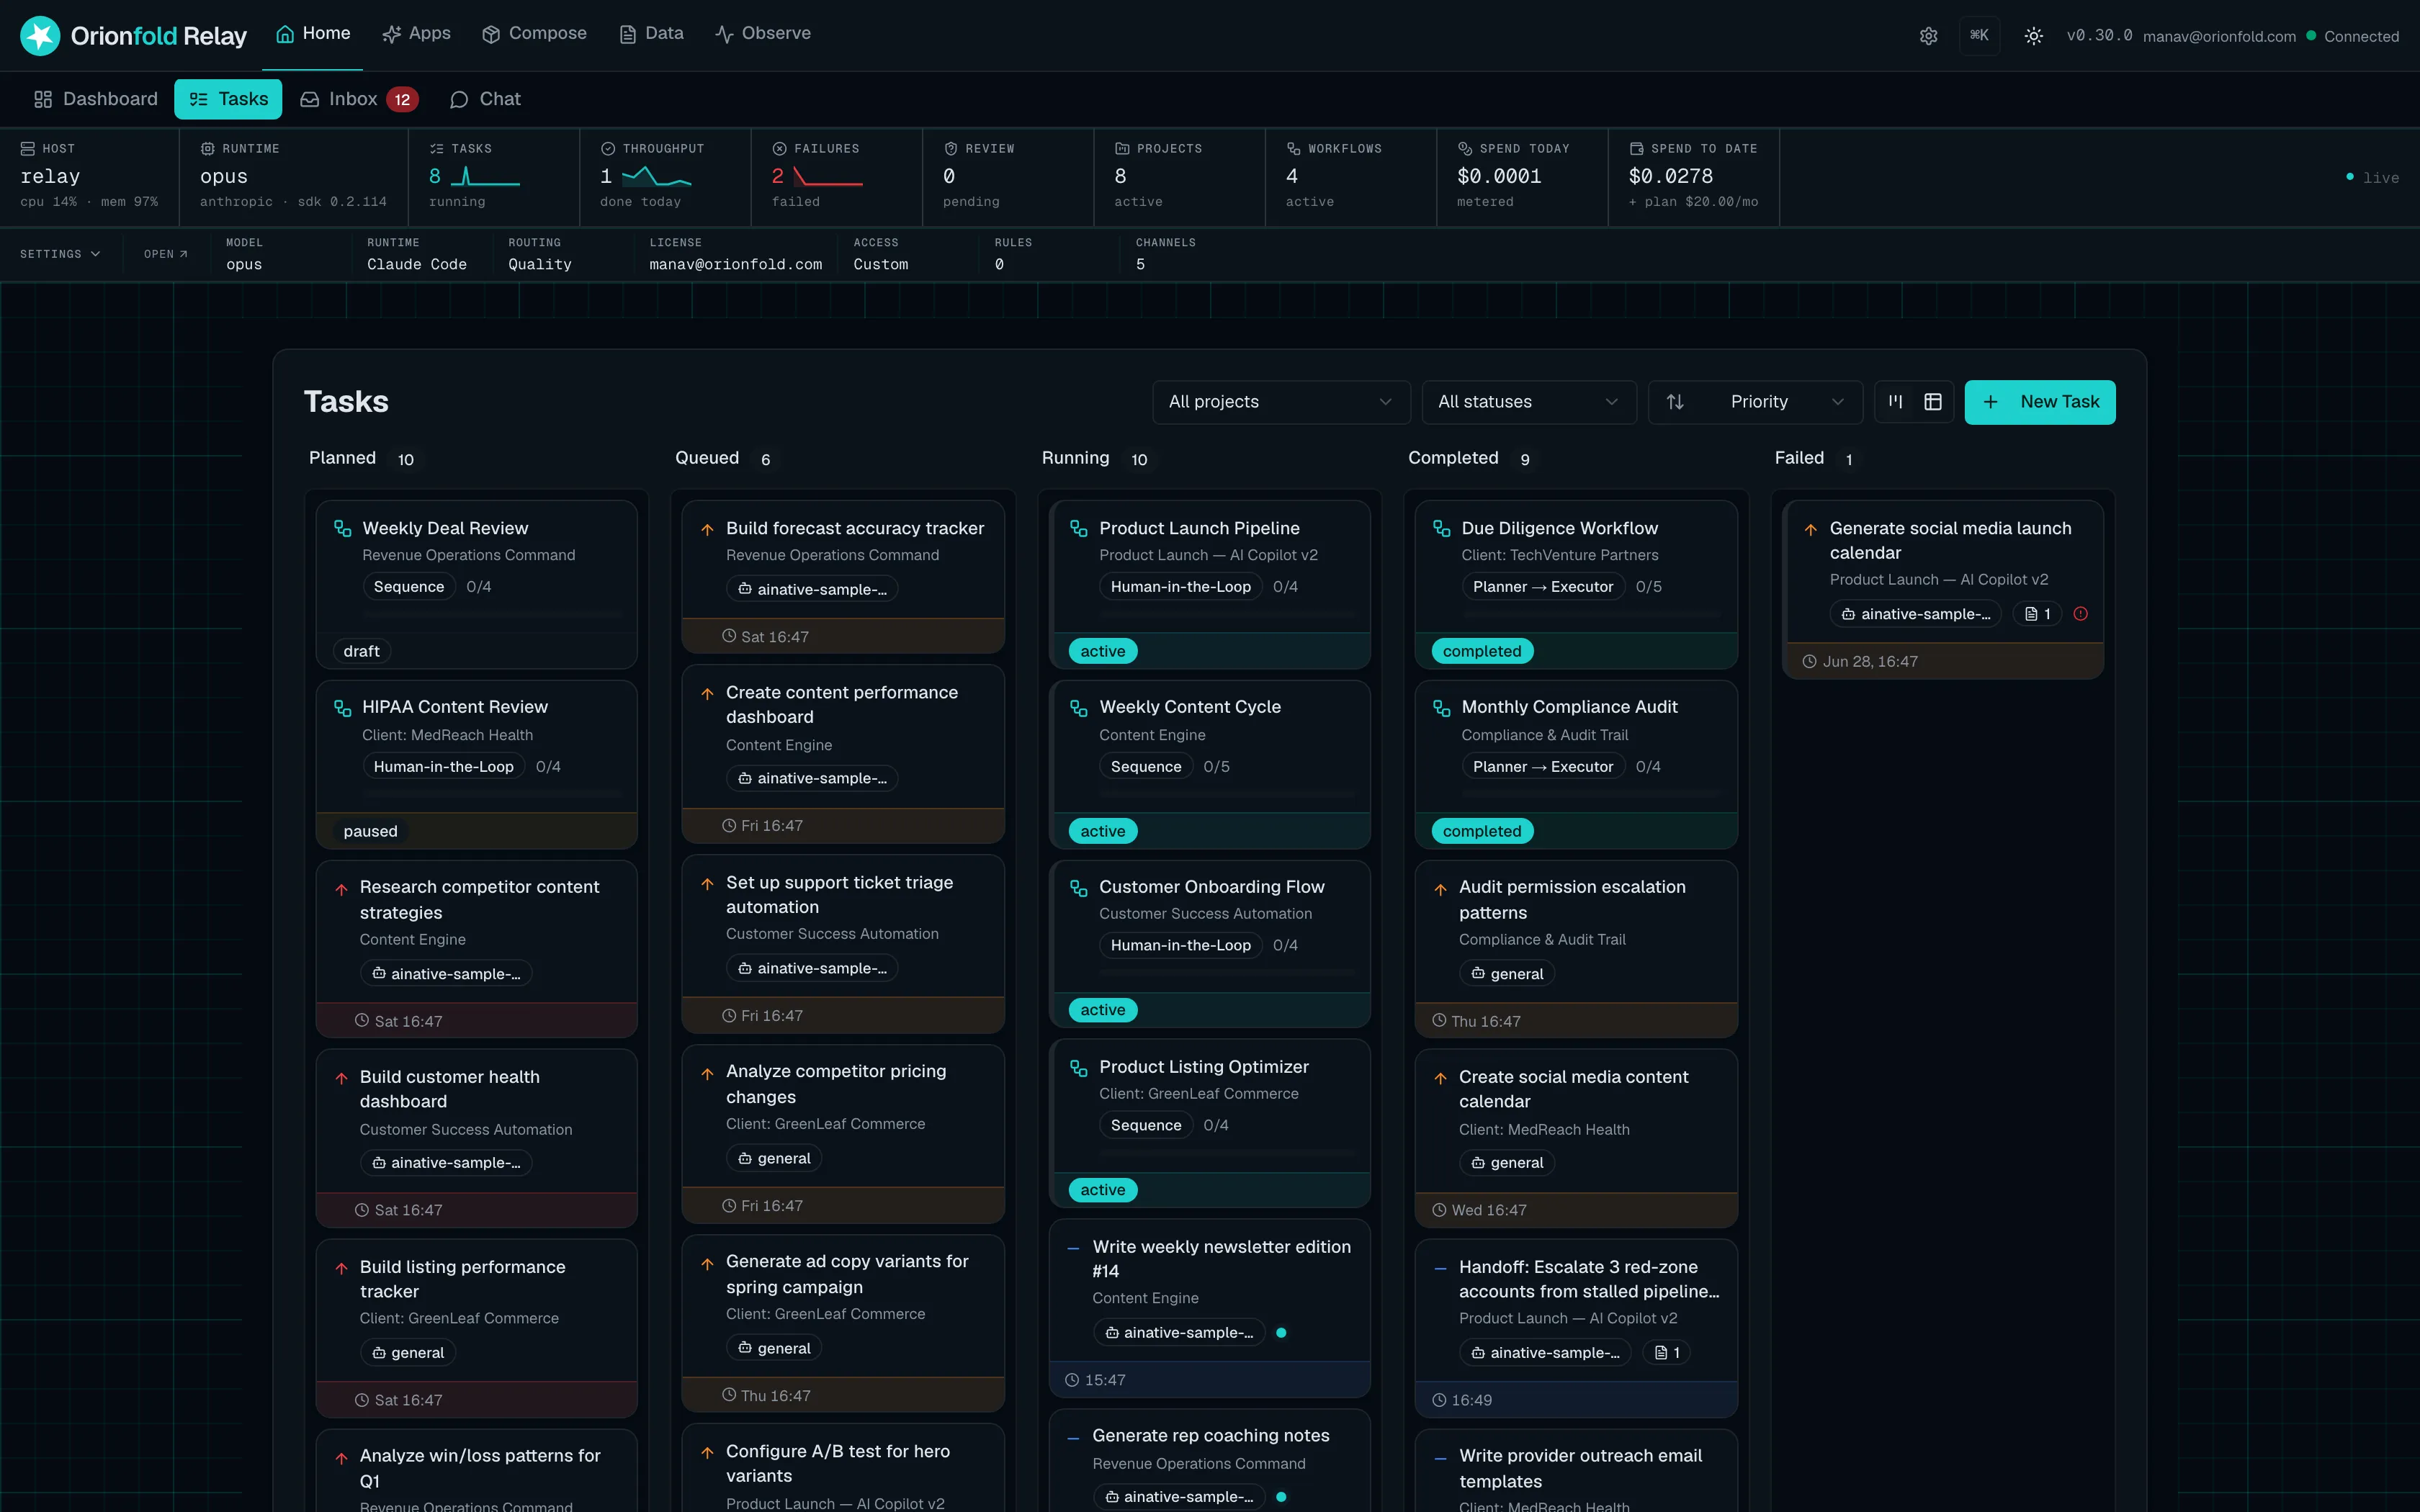
Task: Click document count badge on failed task
Action: coord(2038,614)
